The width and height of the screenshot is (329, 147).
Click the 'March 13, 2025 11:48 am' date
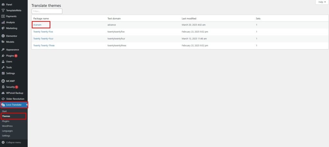pyautogui.click(x=194, y=39)
